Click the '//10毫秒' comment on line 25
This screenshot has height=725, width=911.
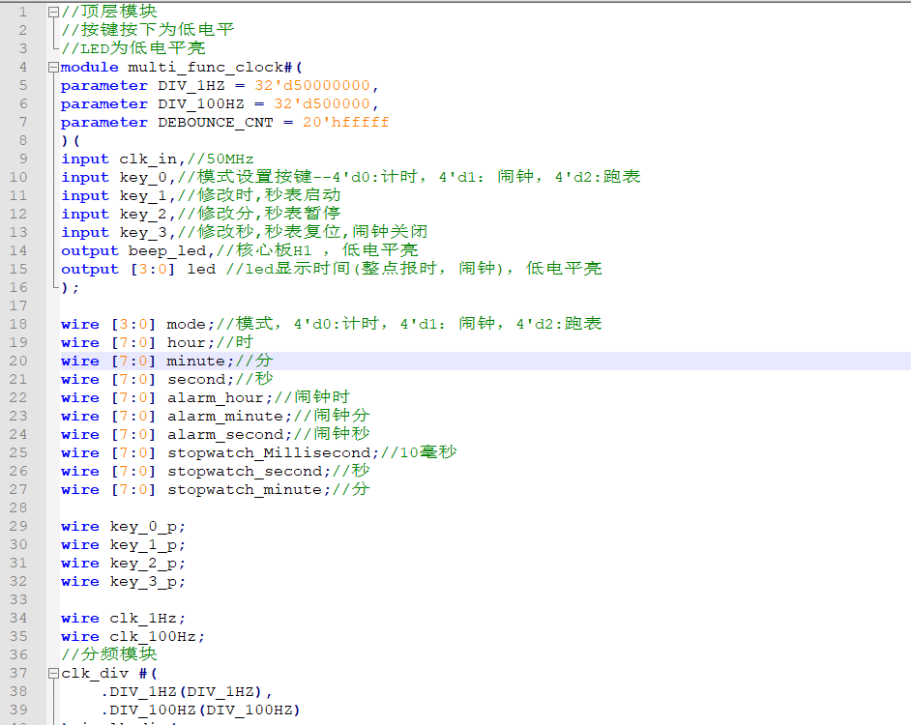(419, 452)
